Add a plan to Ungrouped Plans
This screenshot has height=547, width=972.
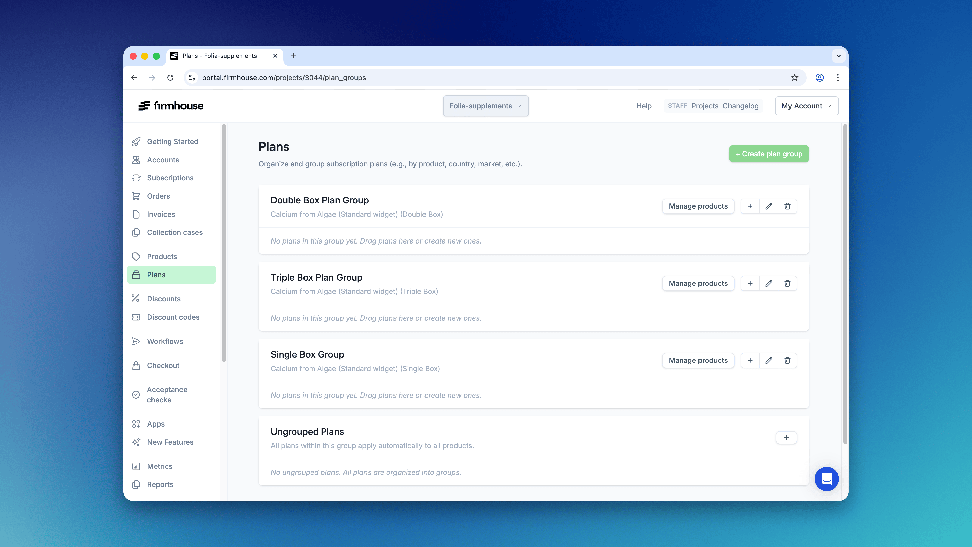786,438
